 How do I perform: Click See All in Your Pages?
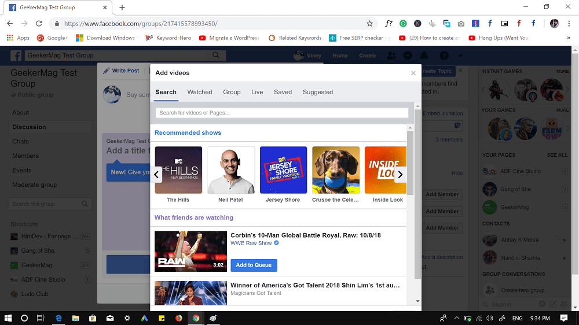(557, 155)
